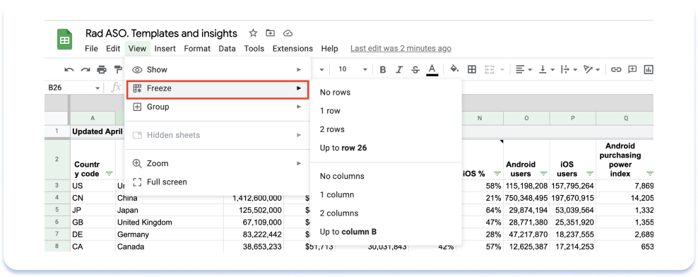Freeze 2 rows
This screenshot has width=698, height=277.
click(x=386, y=129)
